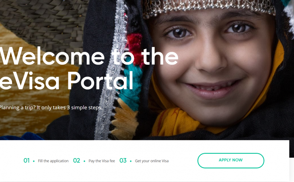Select the green 03 step number
The width and height of the screenshot is (294, 182).
123,161
